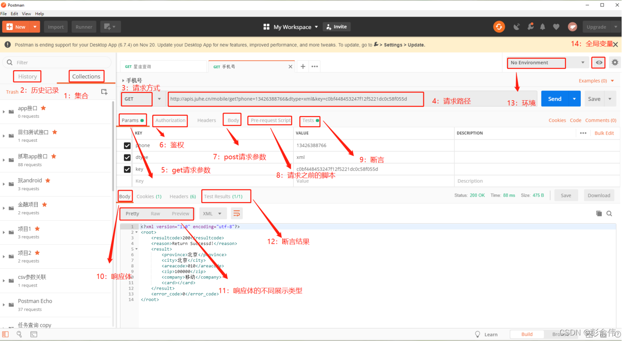Open tab options three-dots next to plus
The image size is (622, 341).
point(315,66)
